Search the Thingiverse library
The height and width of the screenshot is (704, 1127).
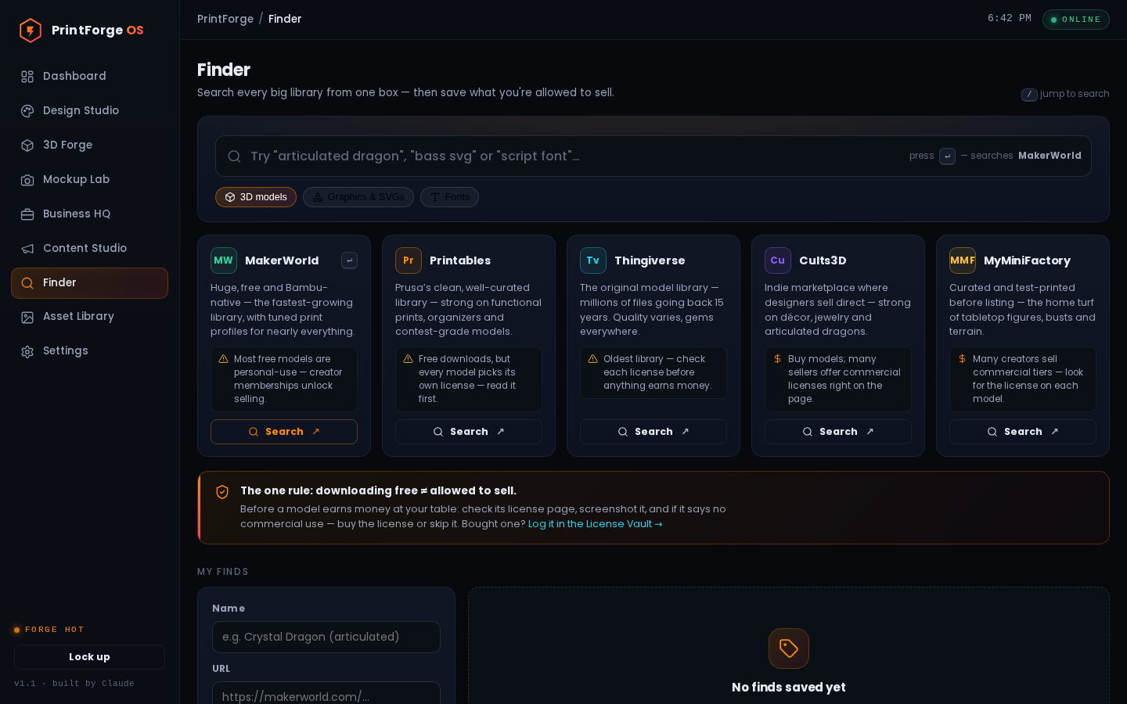pyautogui.click(x=654, y=432)
